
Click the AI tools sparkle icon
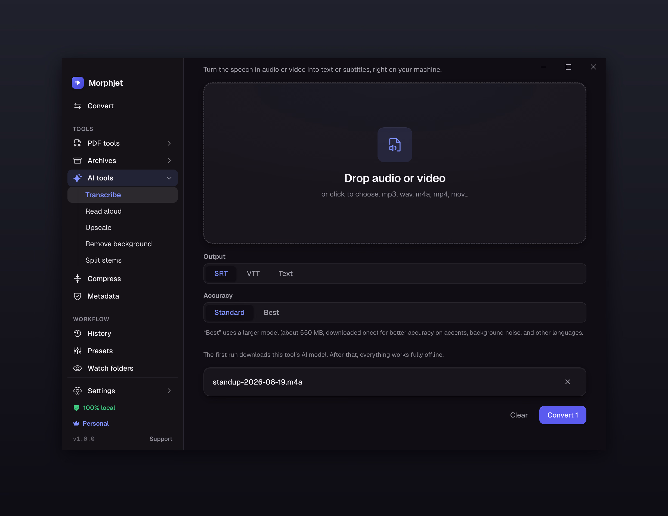78,178
